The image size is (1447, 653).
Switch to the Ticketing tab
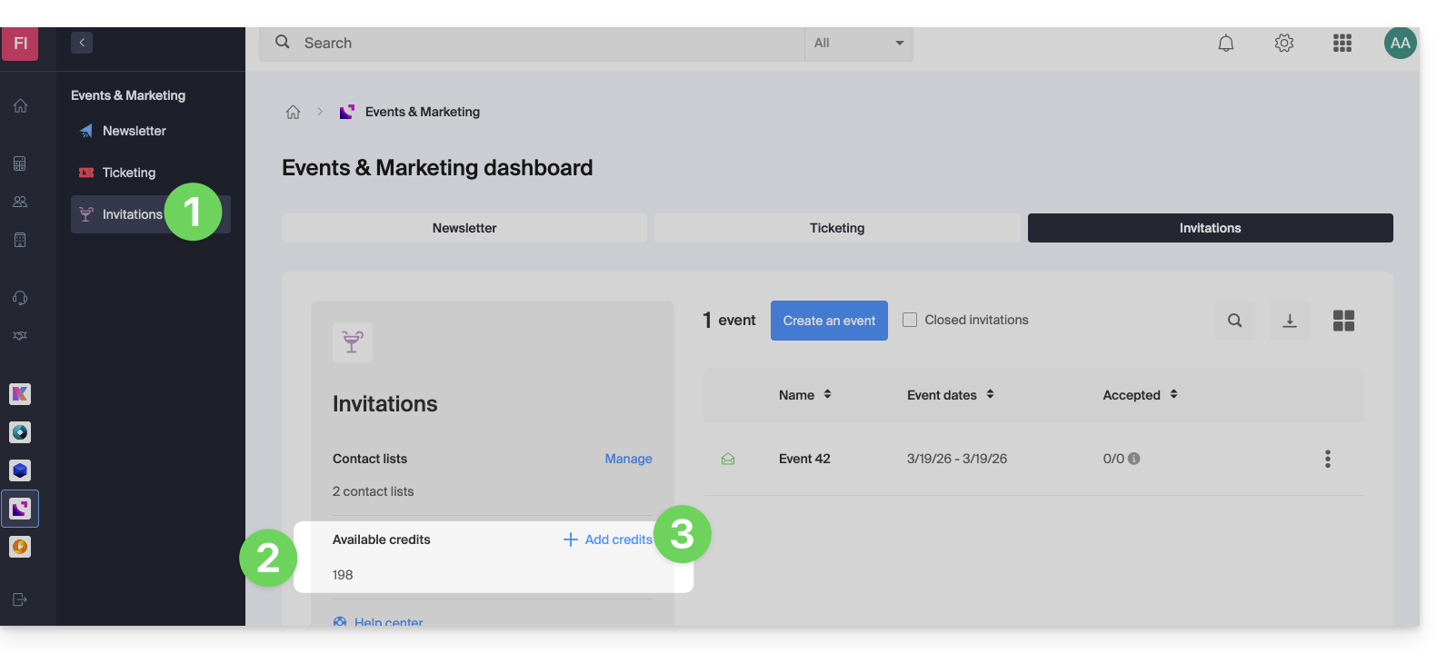837,228
